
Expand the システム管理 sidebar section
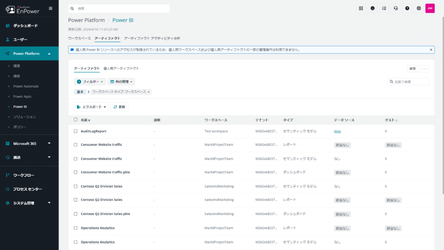tap(49, 203)
